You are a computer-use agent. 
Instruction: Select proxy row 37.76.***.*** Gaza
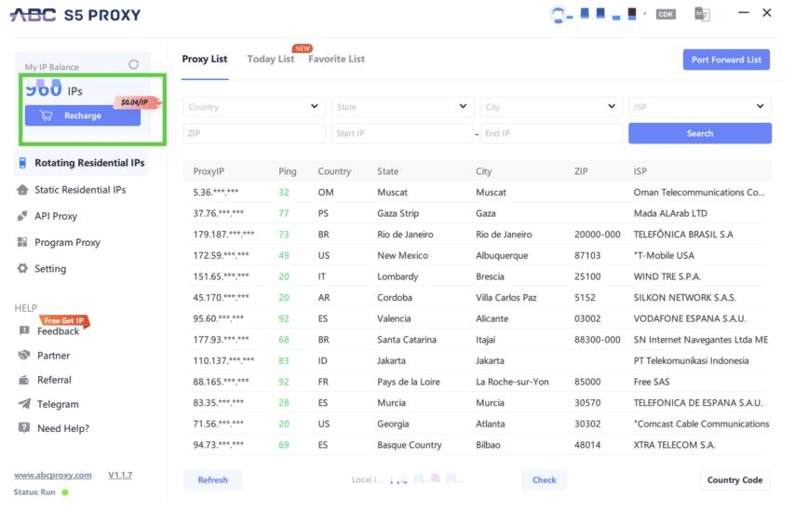point(478,213)
